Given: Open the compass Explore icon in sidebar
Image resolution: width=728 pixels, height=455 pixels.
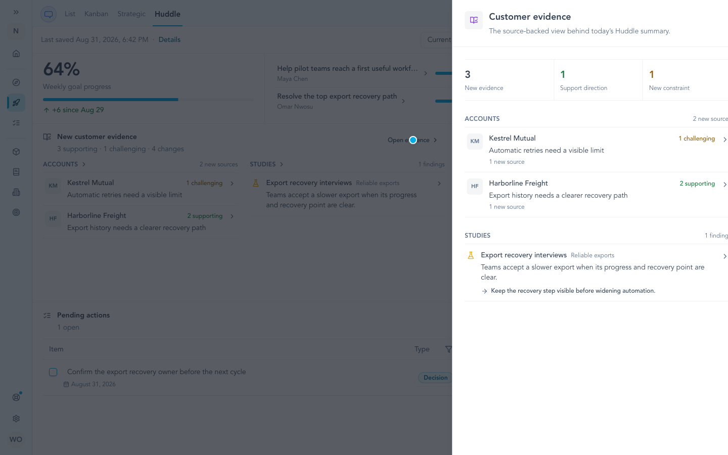Looking at the screenshot, I should pos(16,82).
